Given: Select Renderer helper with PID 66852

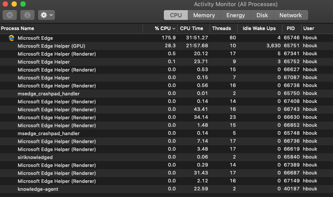Looking at the screenshot, I should point(166,125).
